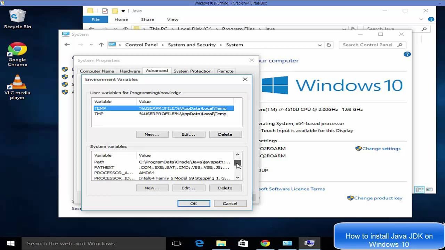
Task: Click Properties checkmark icon in Java quick access toolbar
Action: point(105,11)
